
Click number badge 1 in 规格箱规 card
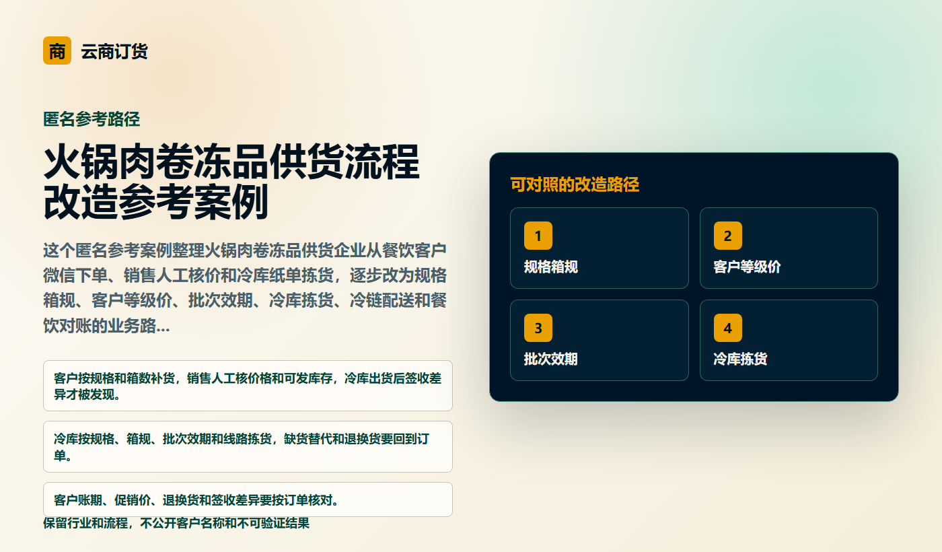[x=538, y=236]
